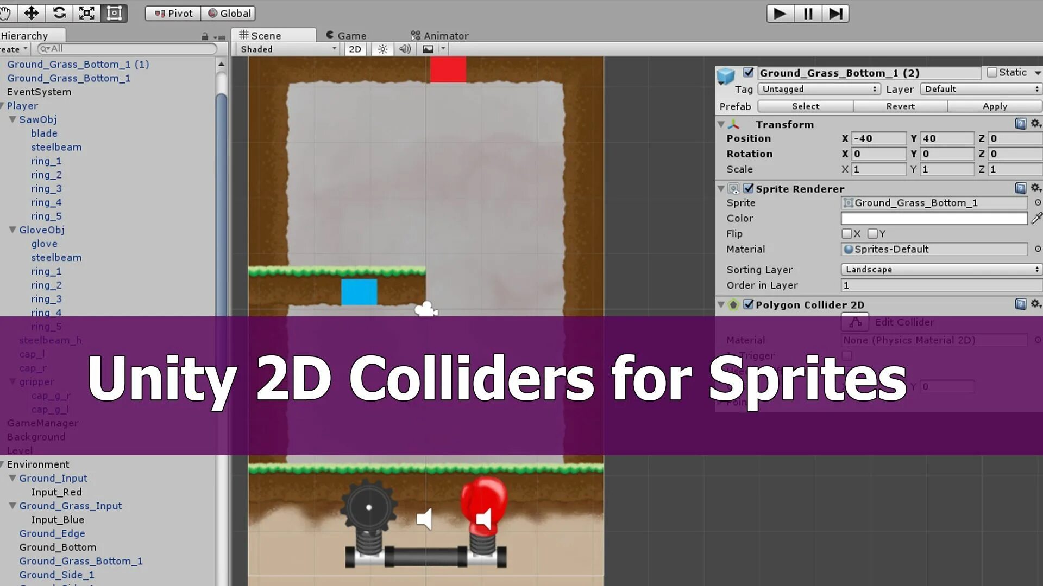Open the Create dropdown in Hierarchy
Viewport: 1043px width, 586px height.
(14, 49)
